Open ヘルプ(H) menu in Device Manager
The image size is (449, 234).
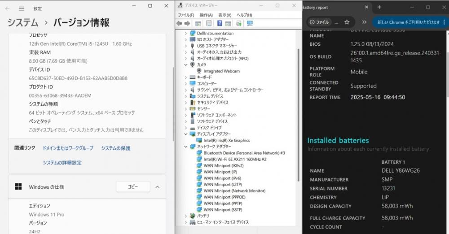coord(244,15)
